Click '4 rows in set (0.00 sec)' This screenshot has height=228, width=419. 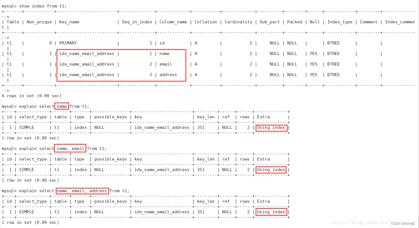(x=31, y=96)
